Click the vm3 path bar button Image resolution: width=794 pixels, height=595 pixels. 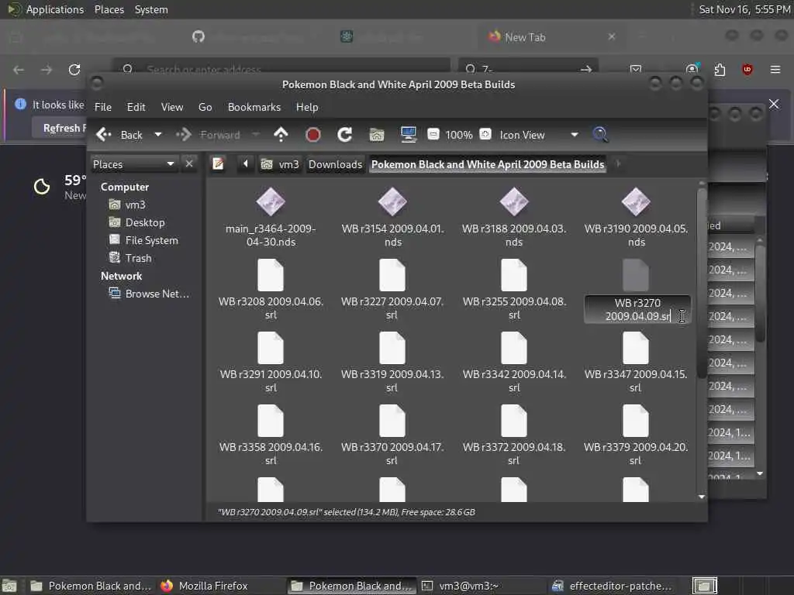point(280,164)
